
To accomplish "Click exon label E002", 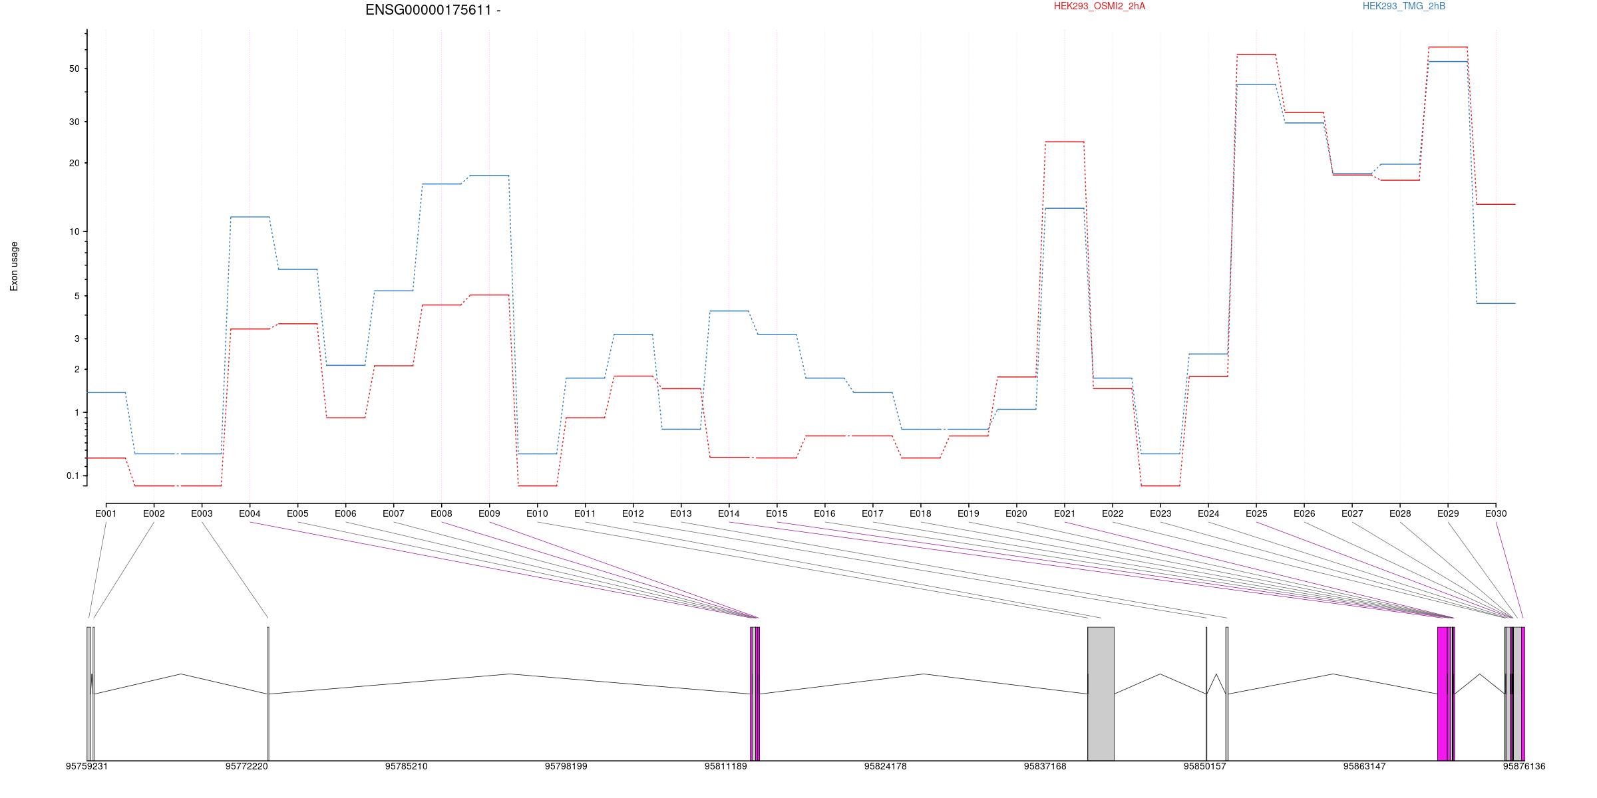I will tap(154, 513).
